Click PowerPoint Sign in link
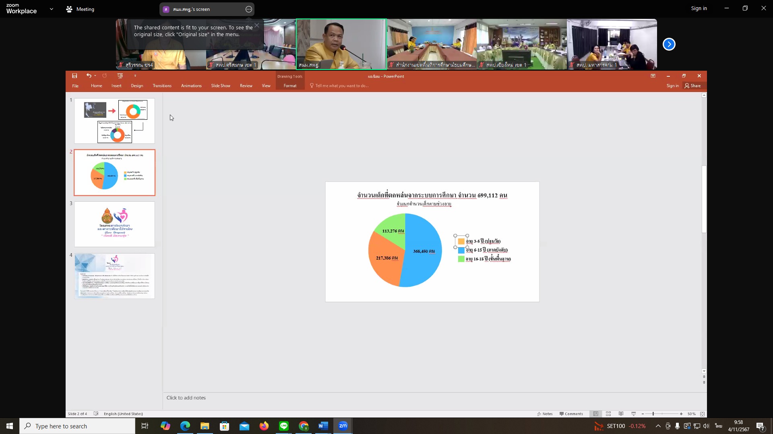The image size is (773, 434). pos(672,86)
